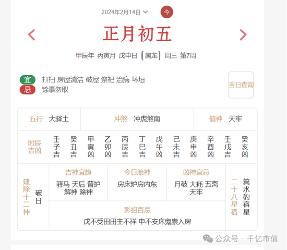Go to the previous day arrow
This screenshot has height=250, width=287.
pos(31,35)
